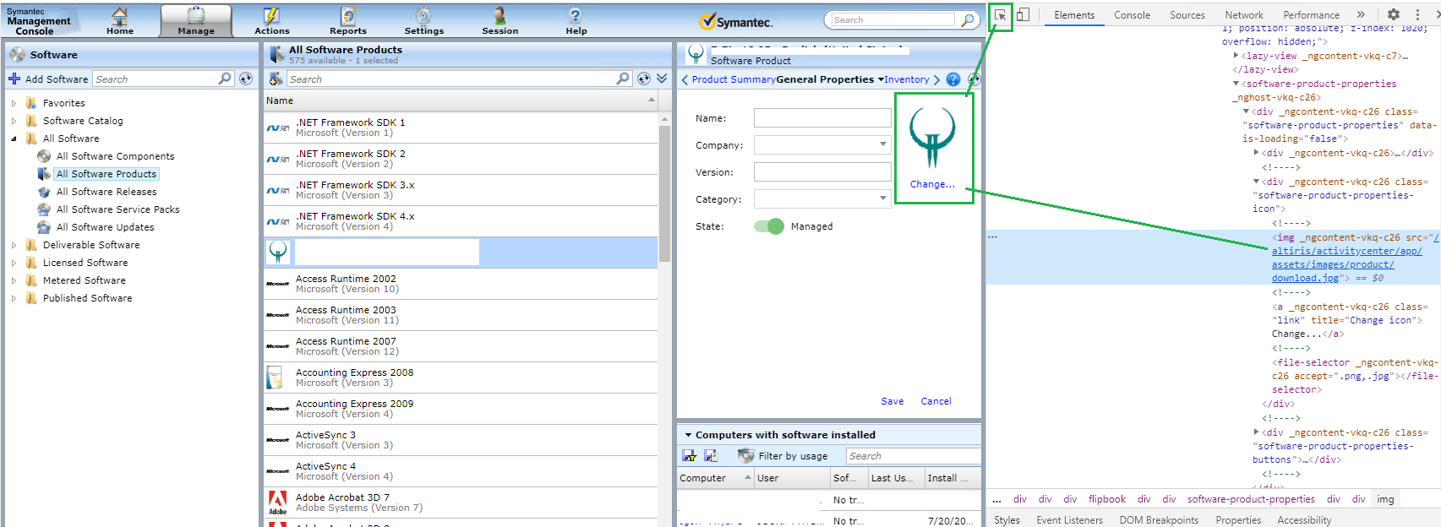
Task: Select ActiveSync 4 row
Action: pyautogui.click(x=460, y=471)
